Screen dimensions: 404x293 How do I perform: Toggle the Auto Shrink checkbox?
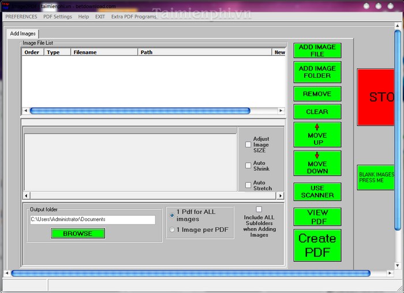pos(248,166)
